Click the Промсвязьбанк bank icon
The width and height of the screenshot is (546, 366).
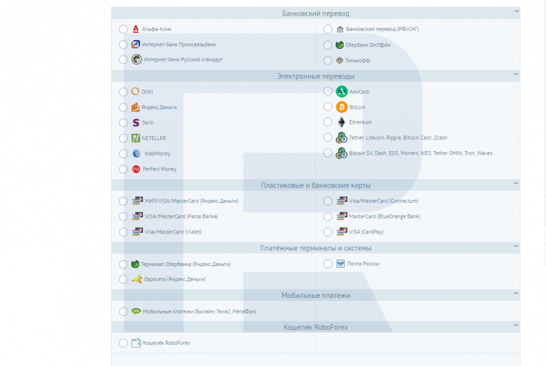click(135, 44)
